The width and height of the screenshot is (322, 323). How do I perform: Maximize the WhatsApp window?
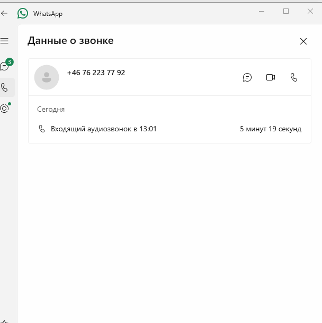(286, 11)
